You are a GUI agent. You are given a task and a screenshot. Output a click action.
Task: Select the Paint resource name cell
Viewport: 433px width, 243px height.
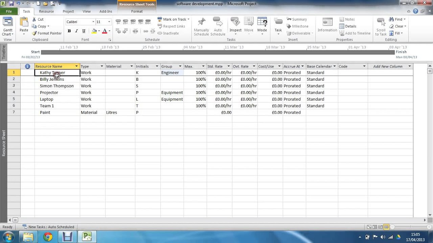tap(57, 112)
